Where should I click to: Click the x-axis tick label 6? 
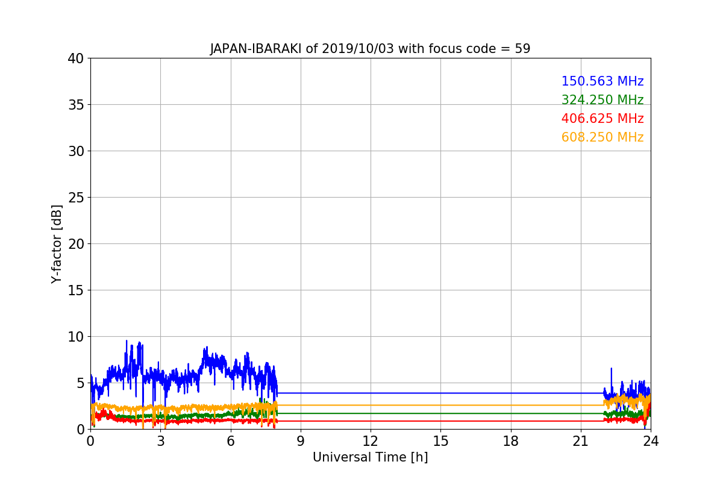tap(230, 441)
